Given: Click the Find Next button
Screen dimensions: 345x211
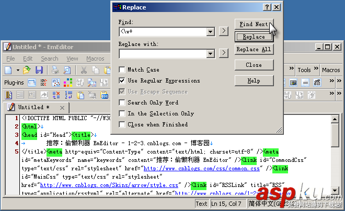Looking at the screenshot, I should [x=254, y=24].
